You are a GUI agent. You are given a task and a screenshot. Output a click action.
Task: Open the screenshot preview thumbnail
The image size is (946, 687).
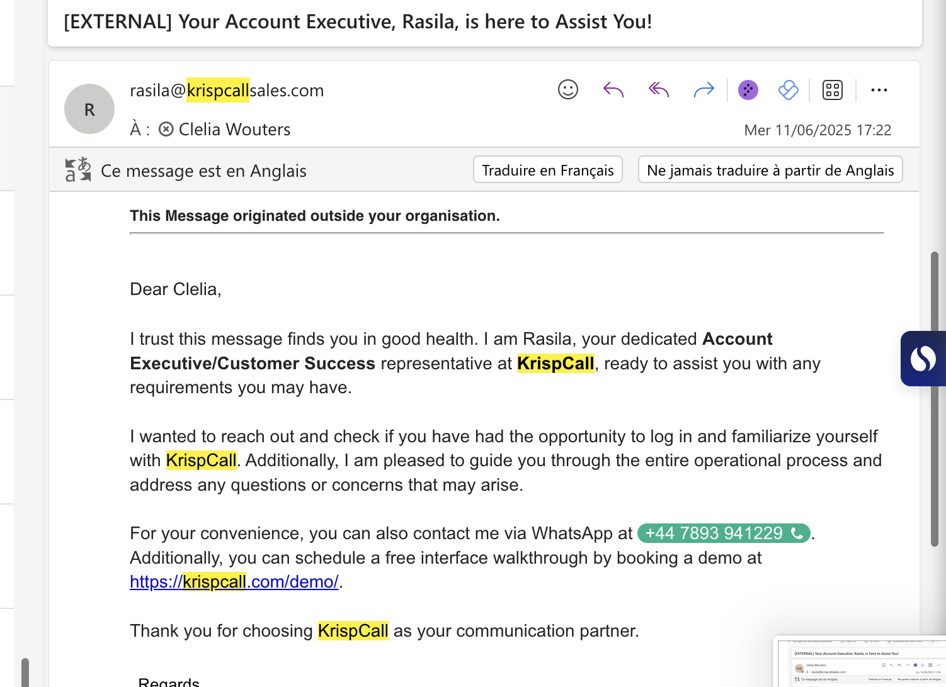(x=860, y=661)
